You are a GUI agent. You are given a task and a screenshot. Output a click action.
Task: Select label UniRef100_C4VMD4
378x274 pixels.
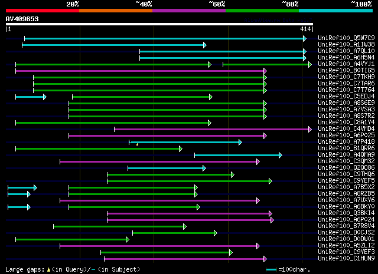[x=346, y=128]
